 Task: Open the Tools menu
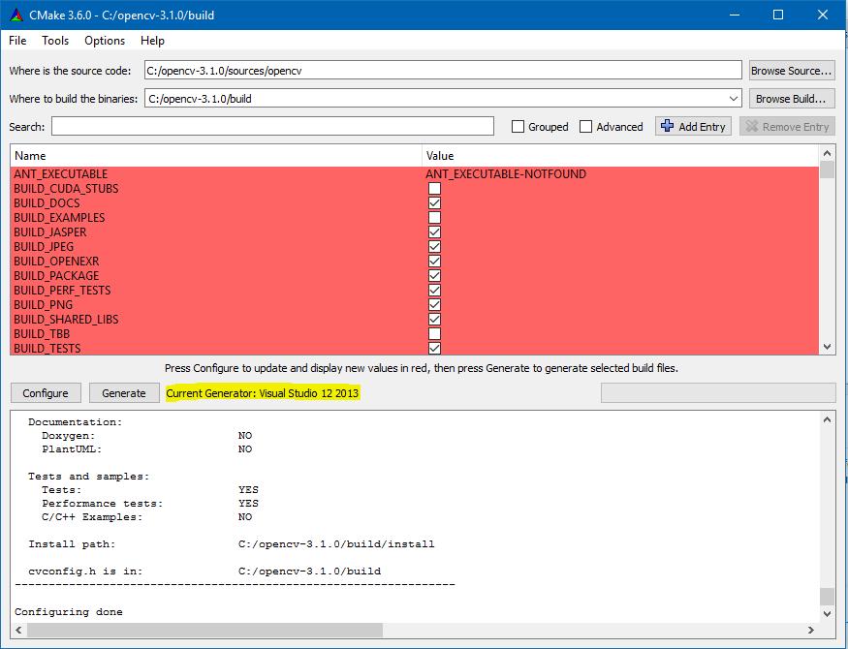[55, 41]
